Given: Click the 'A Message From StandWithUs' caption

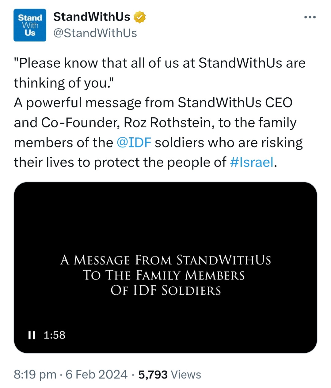Looking at the screenshot, I should 165,260.
